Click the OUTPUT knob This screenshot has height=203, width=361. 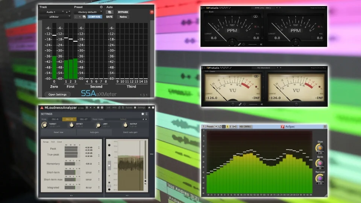(x=125, y=125)
